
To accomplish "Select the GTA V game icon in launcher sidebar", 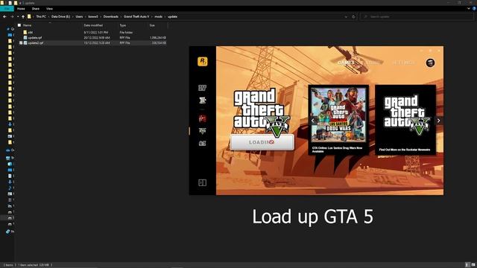I will (x=202, y=131).
